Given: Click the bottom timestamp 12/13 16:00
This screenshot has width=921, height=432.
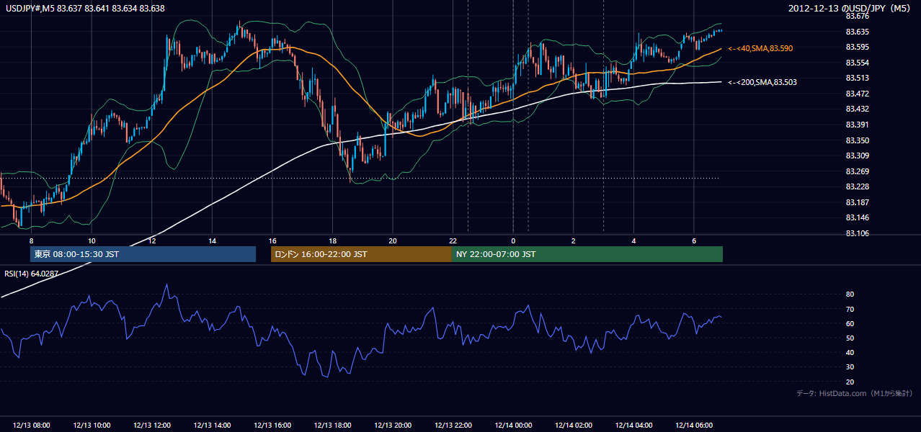Looking at the screenshot, I should (x=272, y=426).
